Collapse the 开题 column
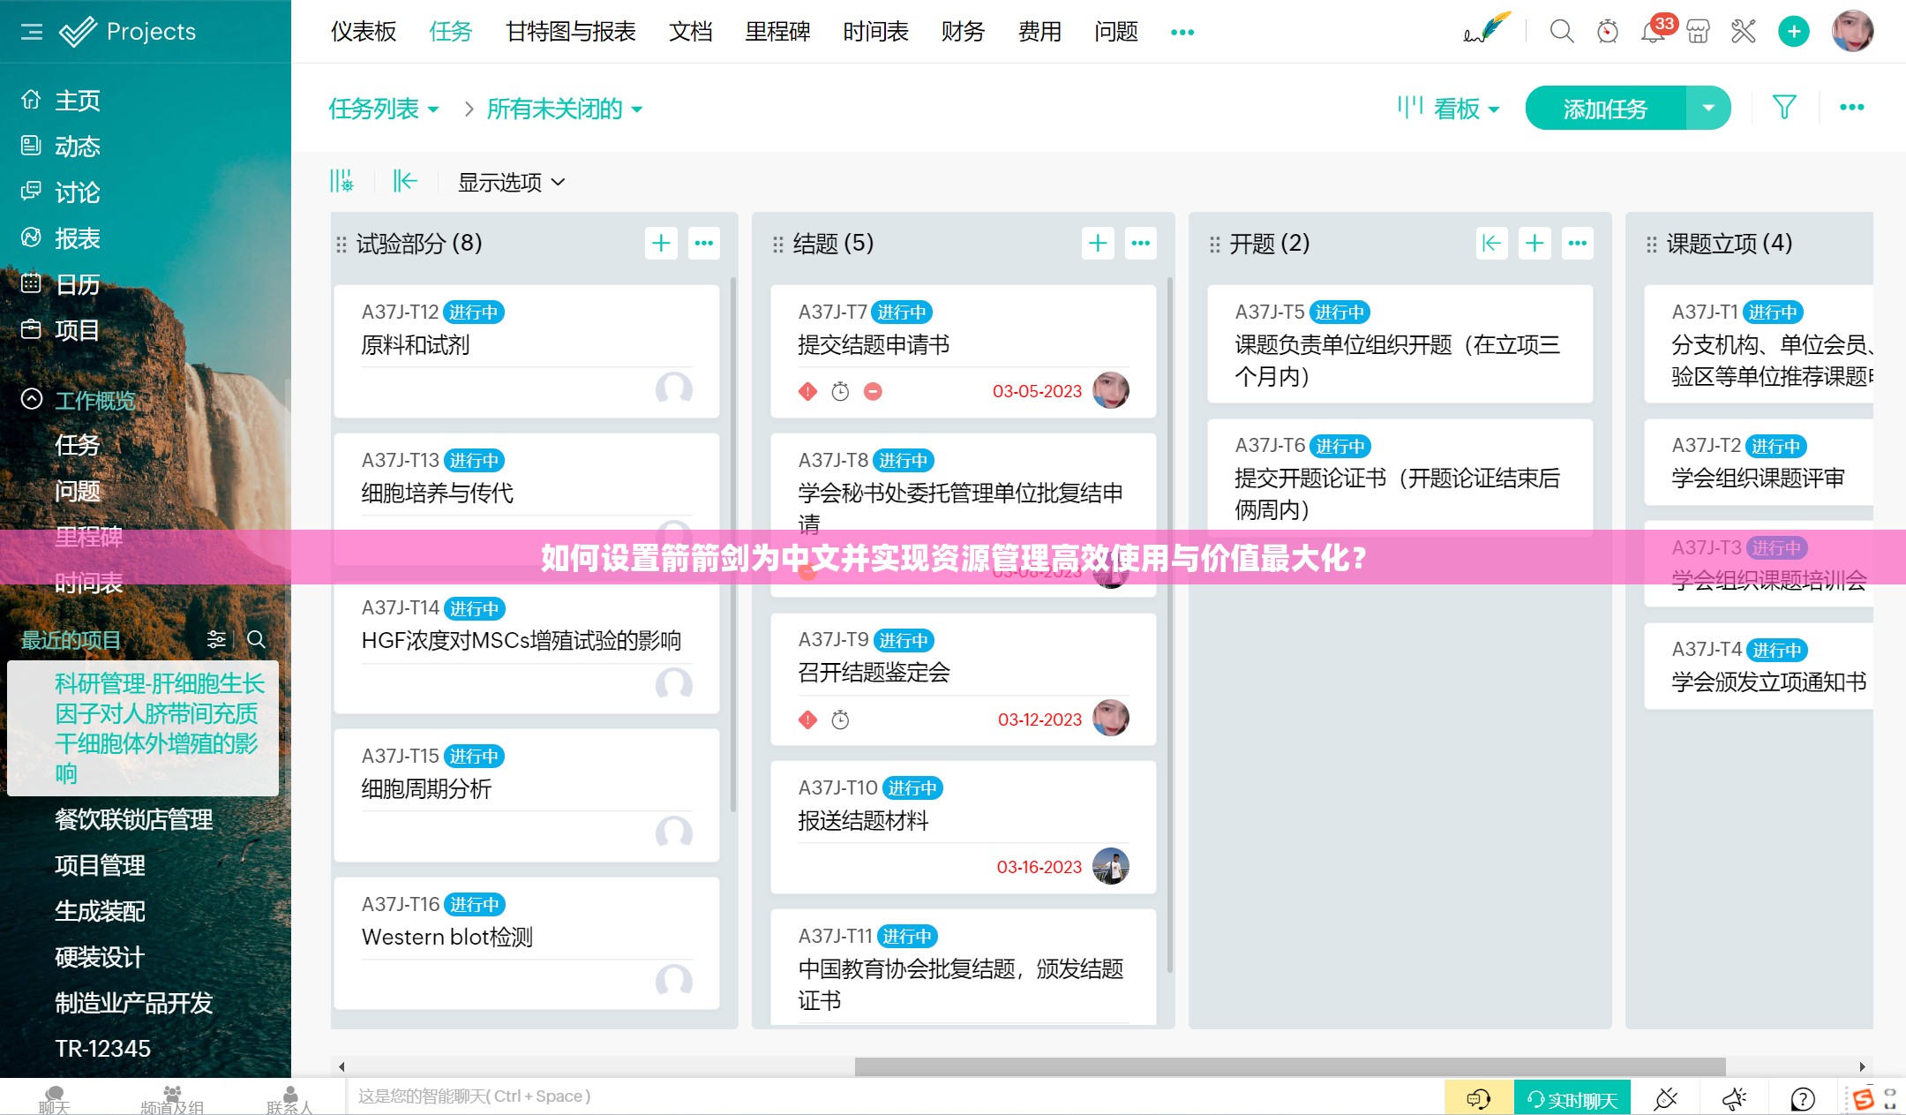Screen dimensions: 1906x1115 1491,243
